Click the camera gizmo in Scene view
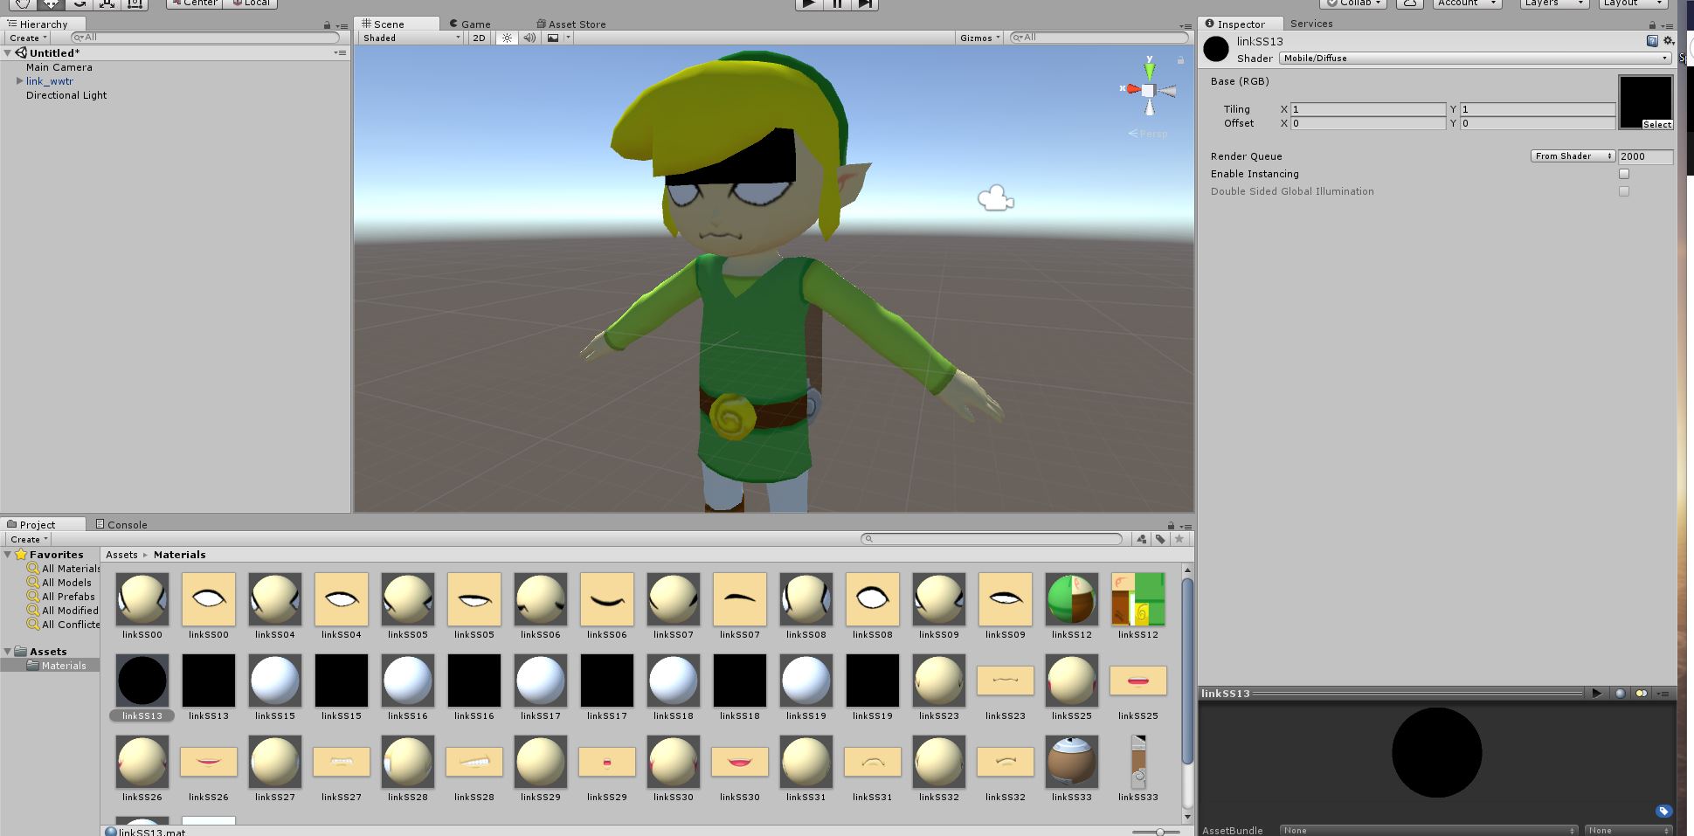This screenshot has width=1694, height=836. [x=995, y=199]
